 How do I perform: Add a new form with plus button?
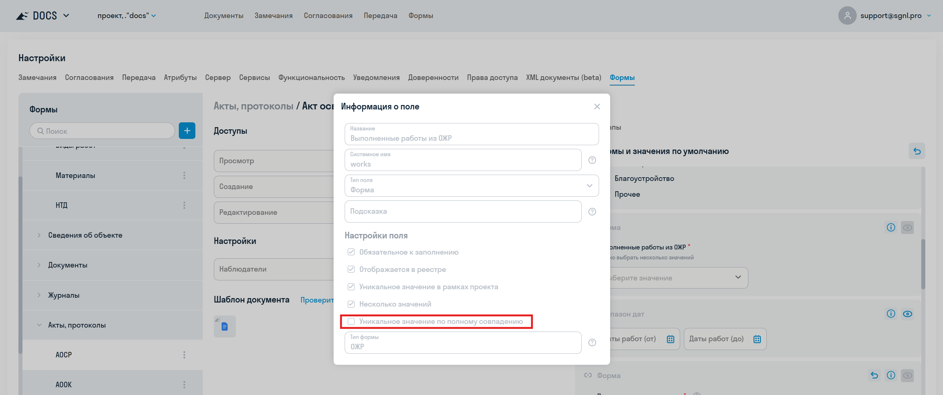(x=187, y=131)
